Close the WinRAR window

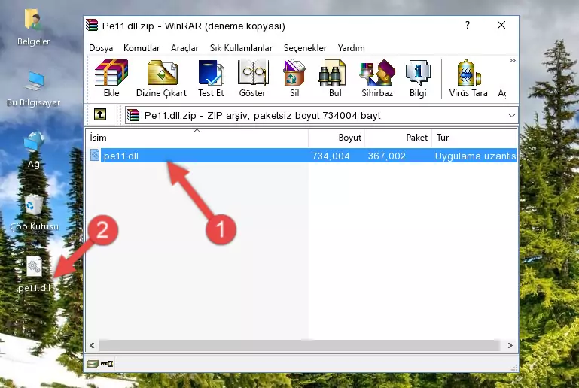tap(501, 25)
